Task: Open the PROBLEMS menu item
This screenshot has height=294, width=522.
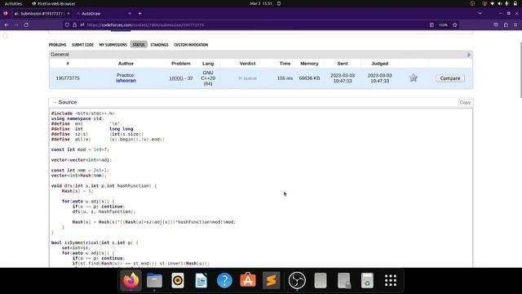Action: [x=58, y=45]
